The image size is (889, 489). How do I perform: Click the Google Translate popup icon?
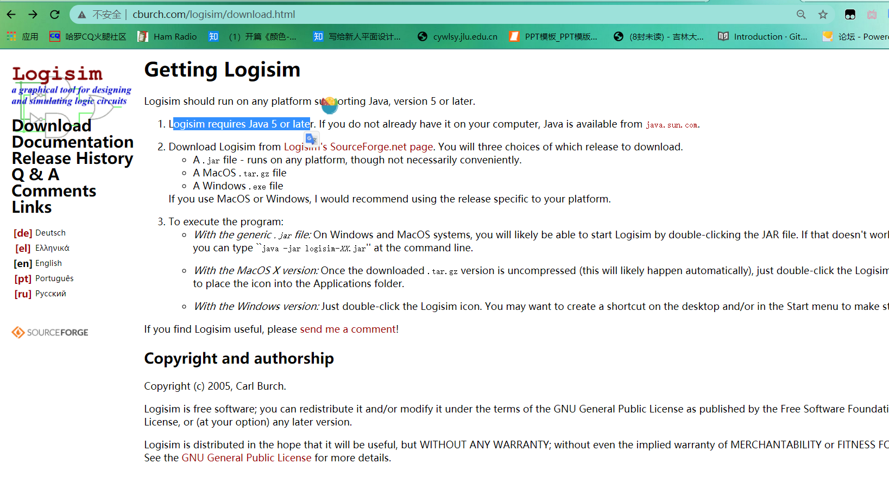tap(312, 139)
